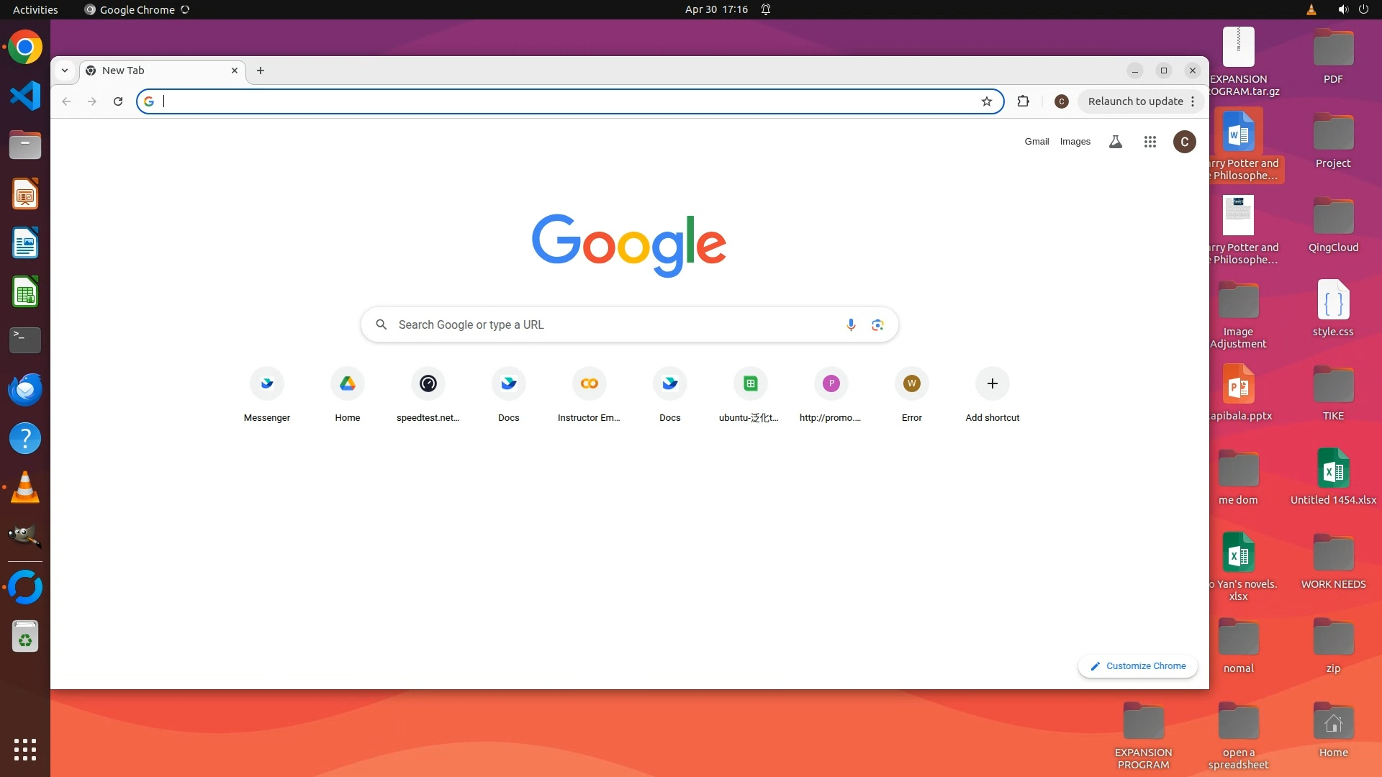Click the Add shortcut plus button
Screen dimensions: 1382x777
coord(992,383)
